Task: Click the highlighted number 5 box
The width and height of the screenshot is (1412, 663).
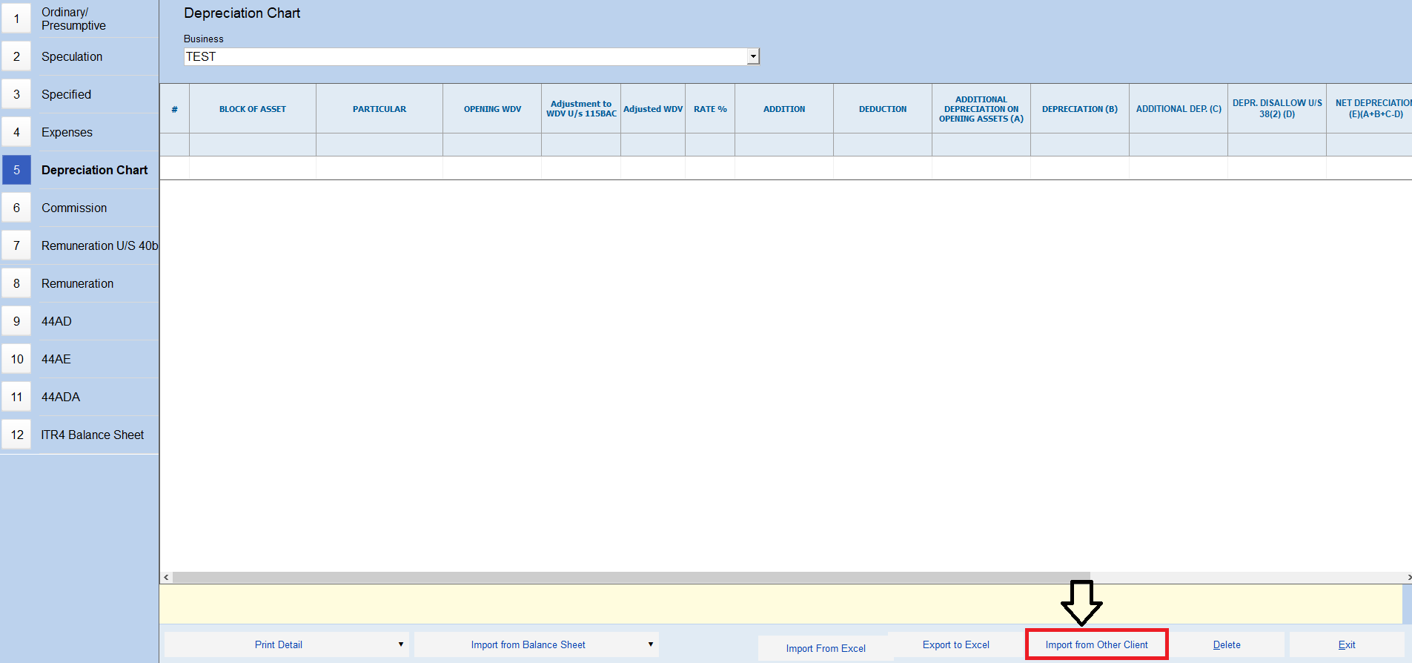Action: point(16,170)
